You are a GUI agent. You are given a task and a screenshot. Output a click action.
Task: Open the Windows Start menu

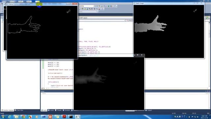pos(3,117)
